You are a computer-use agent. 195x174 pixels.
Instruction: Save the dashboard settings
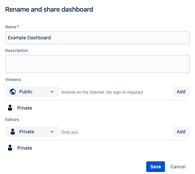156,167
